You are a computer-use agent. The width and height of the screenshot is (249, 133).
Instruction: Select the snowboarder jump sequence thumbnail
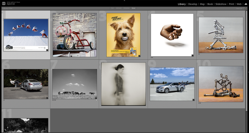point(26,35)
